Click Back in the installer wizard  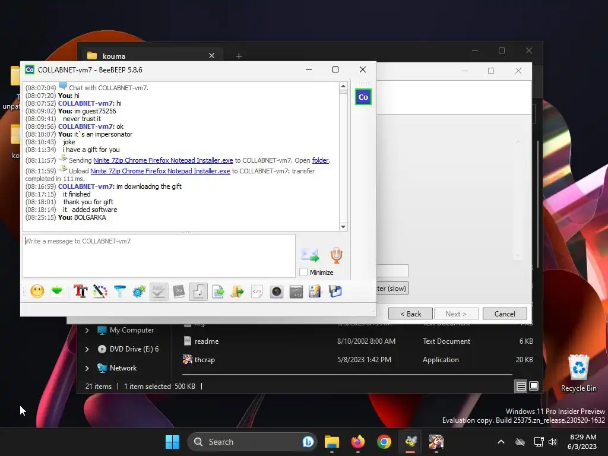click(x=410, y=313)
